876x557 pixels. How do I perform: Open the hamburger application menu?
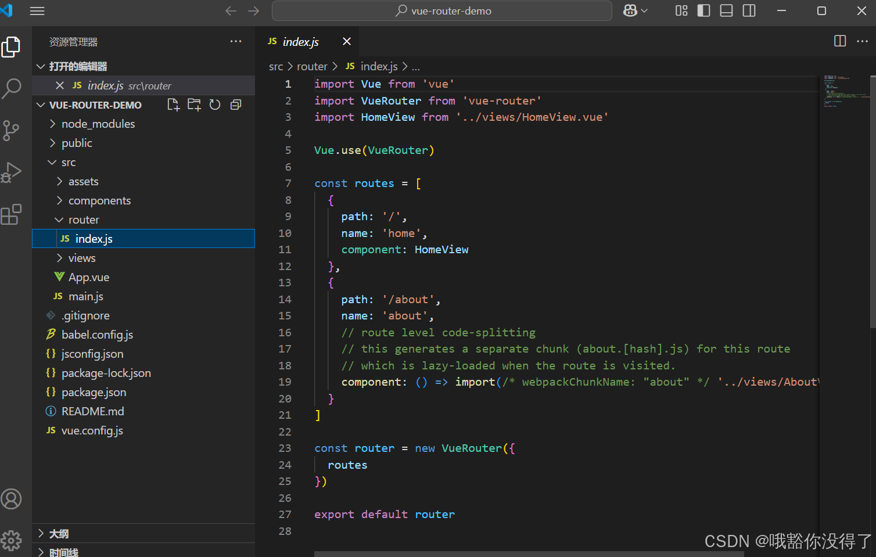coord(37,11)
